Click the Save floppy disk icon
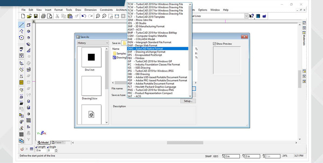This screenshot has width=323, height=163. (x=36, y=16)
